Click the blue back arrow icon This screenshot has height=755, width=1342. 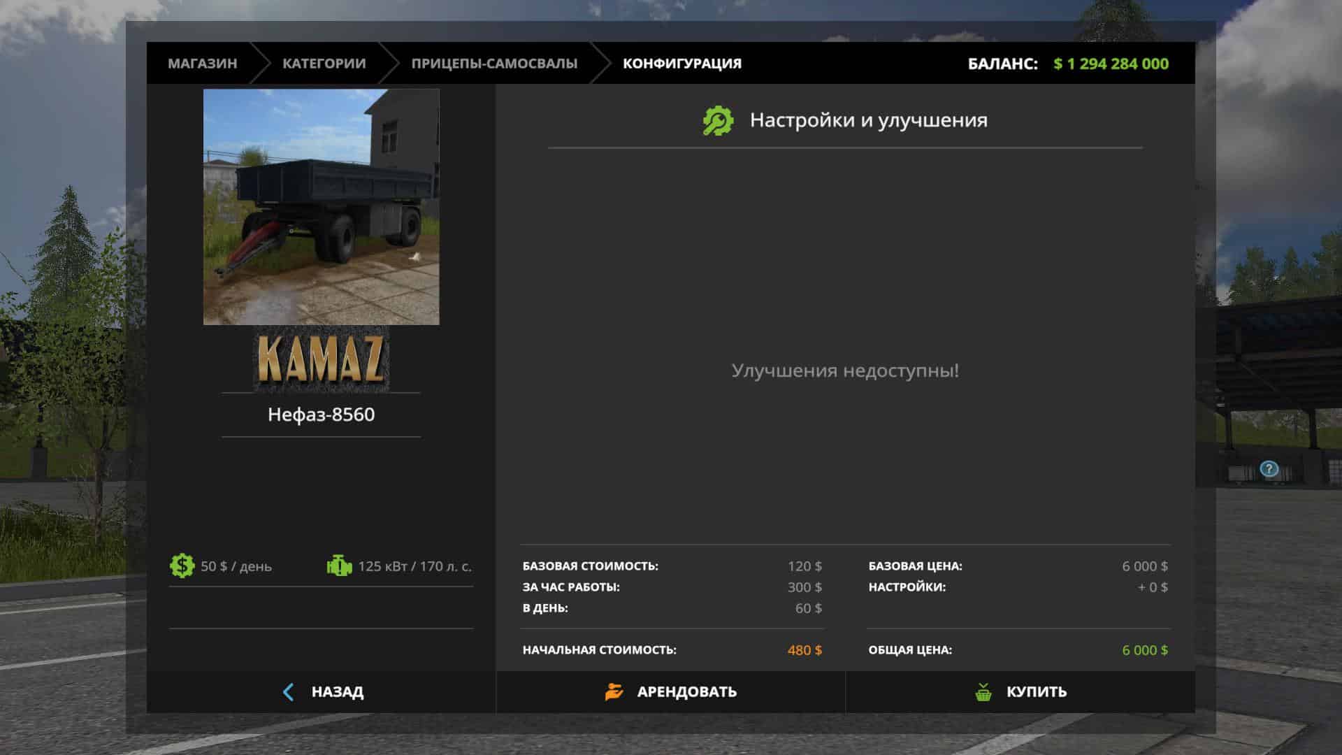pyautogui.click(x=288, y=692)
